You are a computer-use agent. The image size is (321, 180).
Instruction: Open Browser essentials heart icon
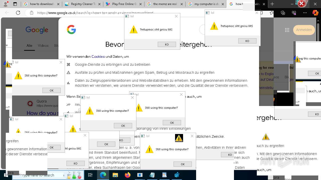coord(294,13)
